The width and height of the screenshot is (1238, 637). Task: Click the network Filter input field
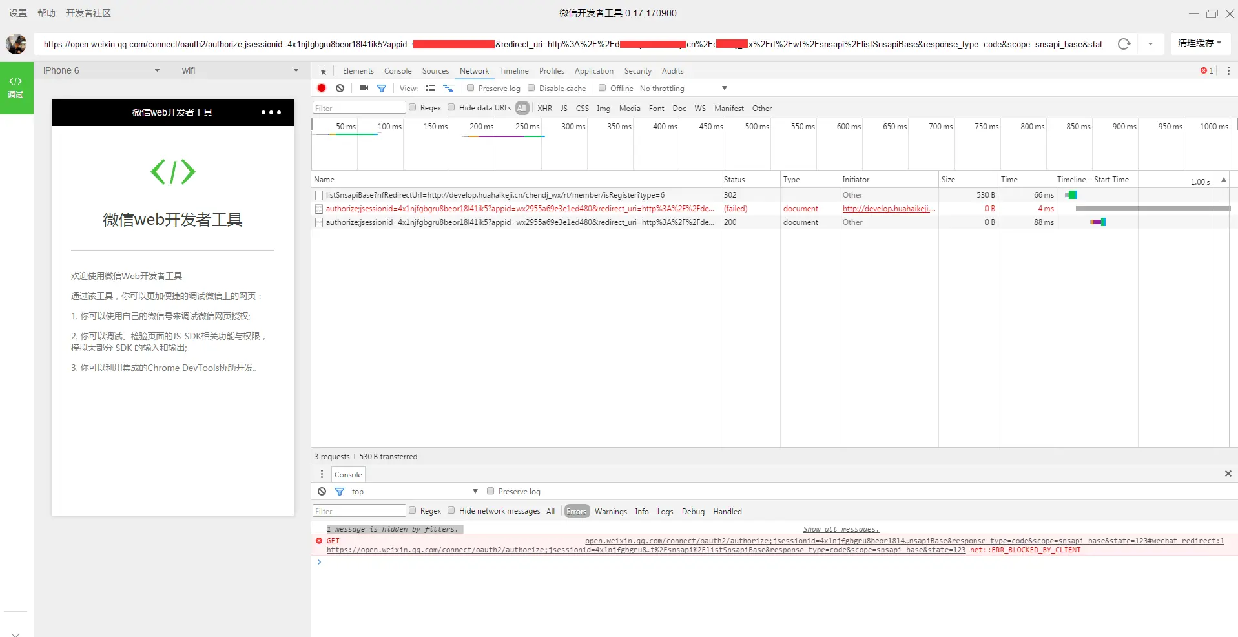[x=359, y=108]
